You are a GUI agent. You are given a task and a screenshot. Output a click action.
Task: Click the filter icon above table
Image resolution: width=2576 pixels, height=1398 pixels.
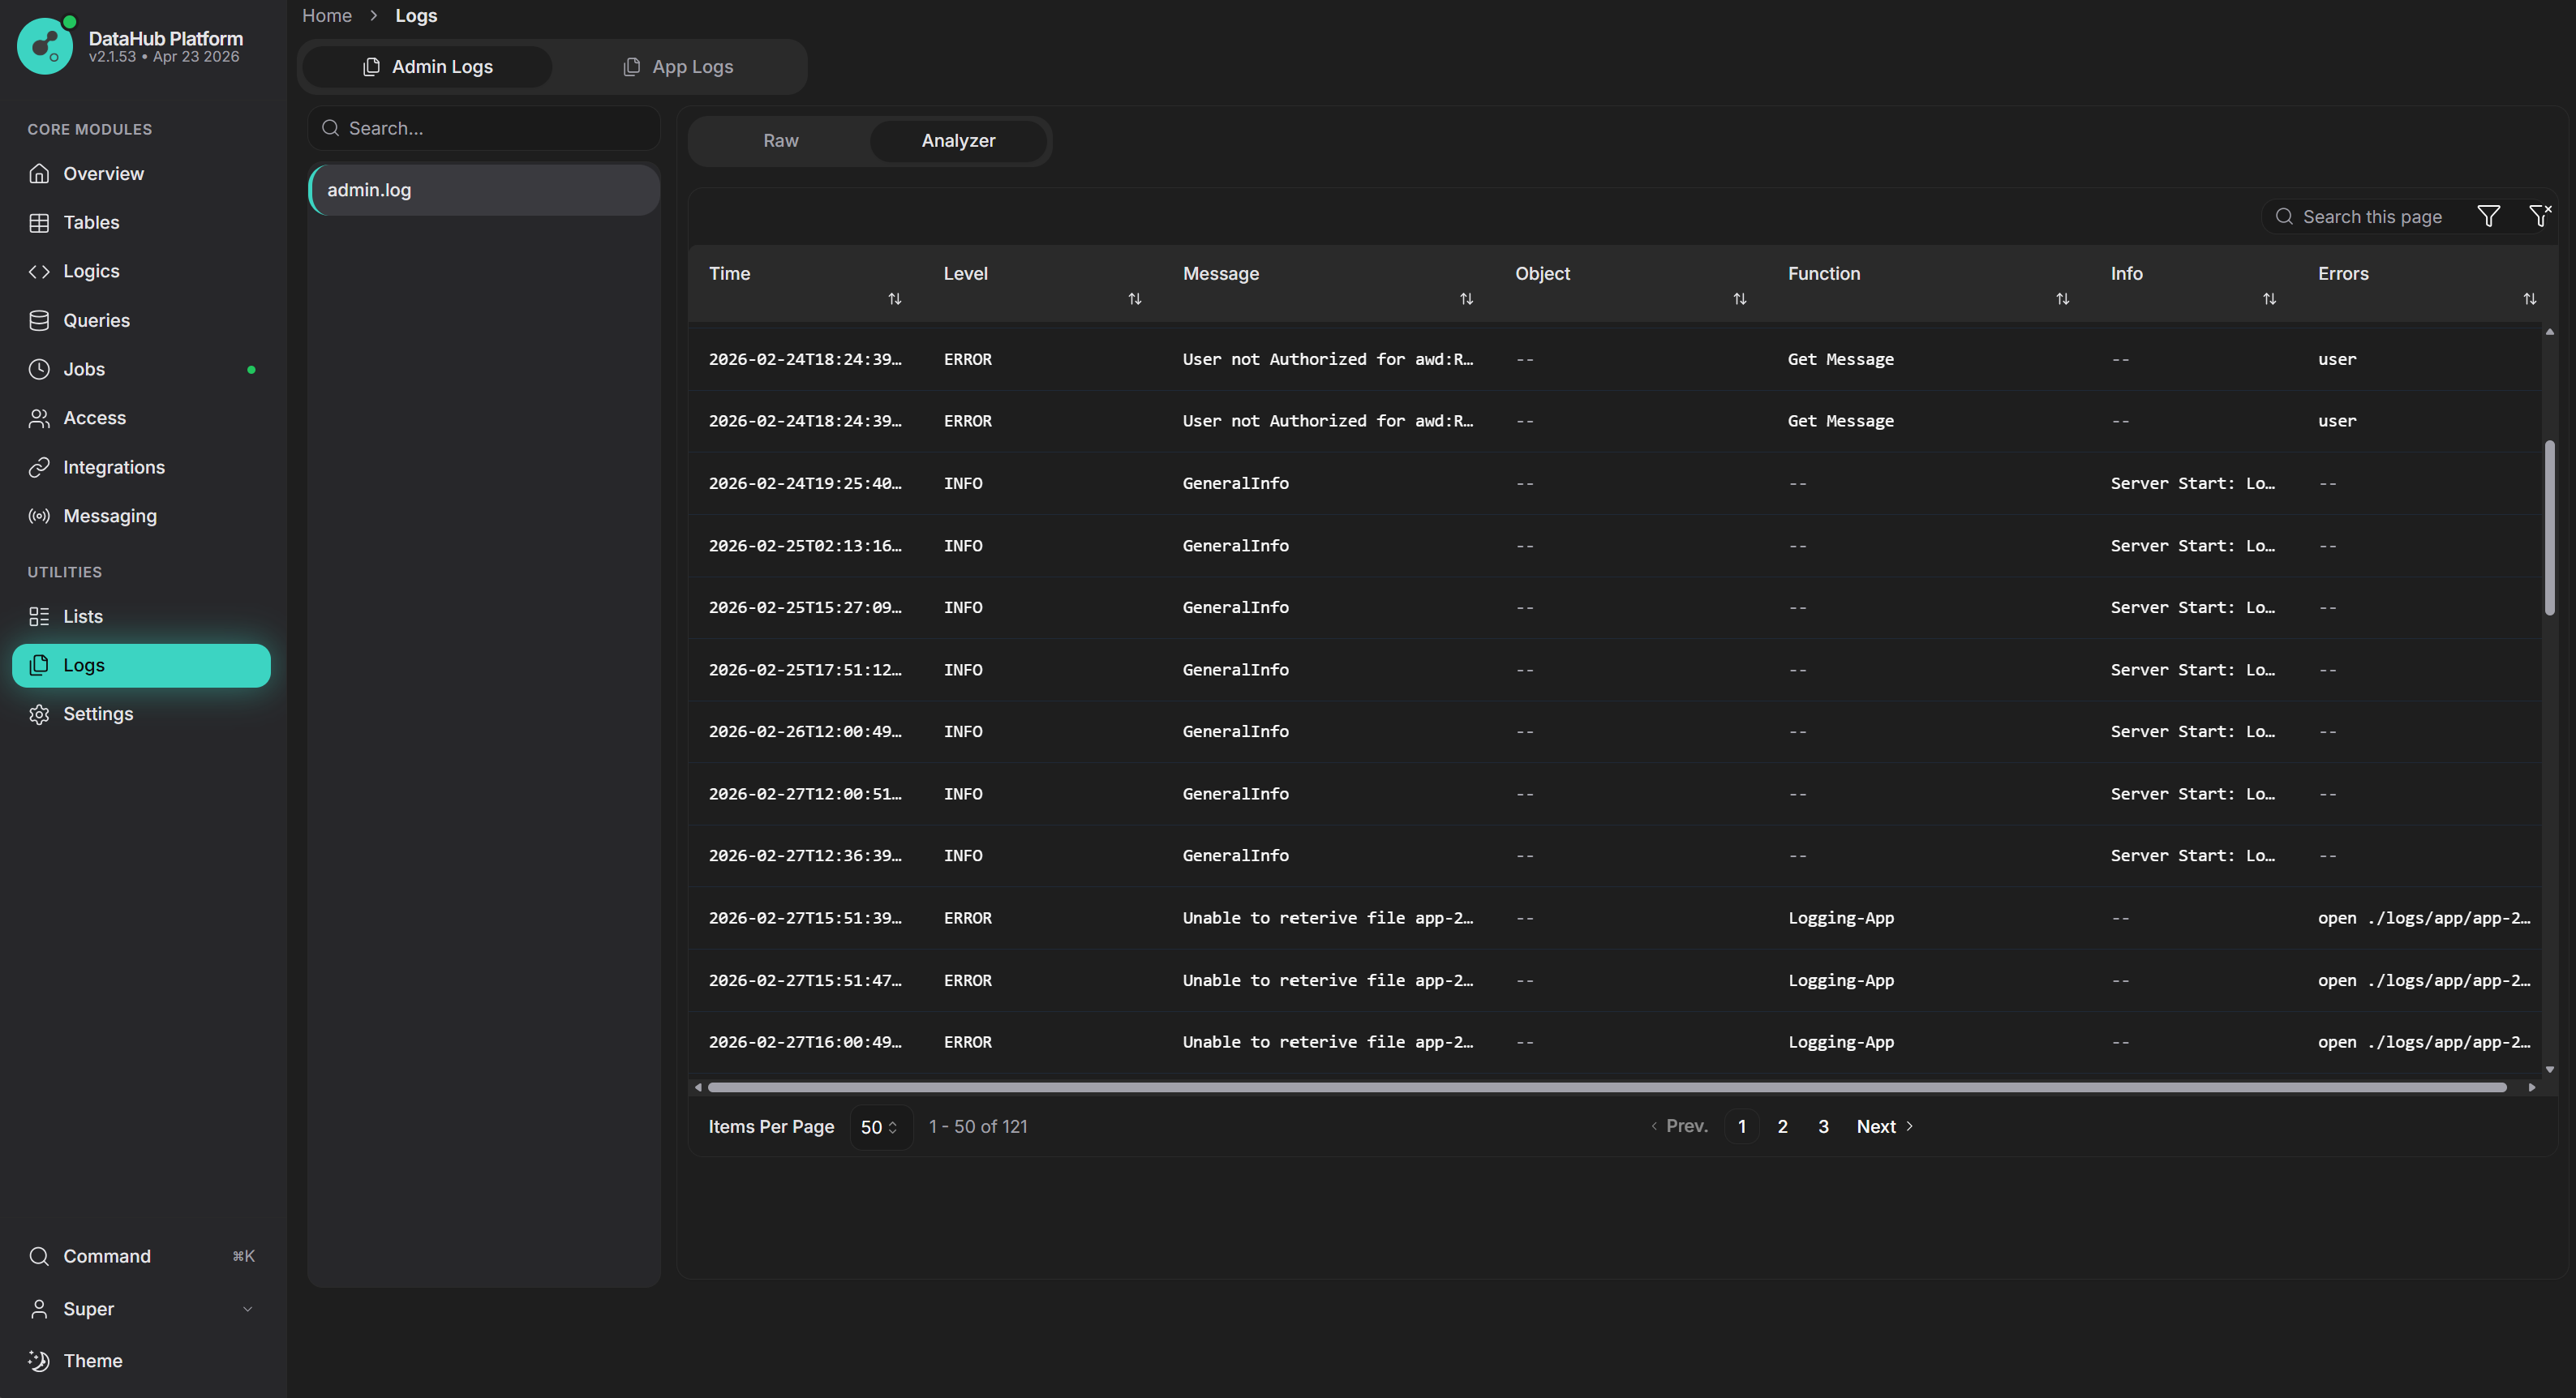(2488, 216)
